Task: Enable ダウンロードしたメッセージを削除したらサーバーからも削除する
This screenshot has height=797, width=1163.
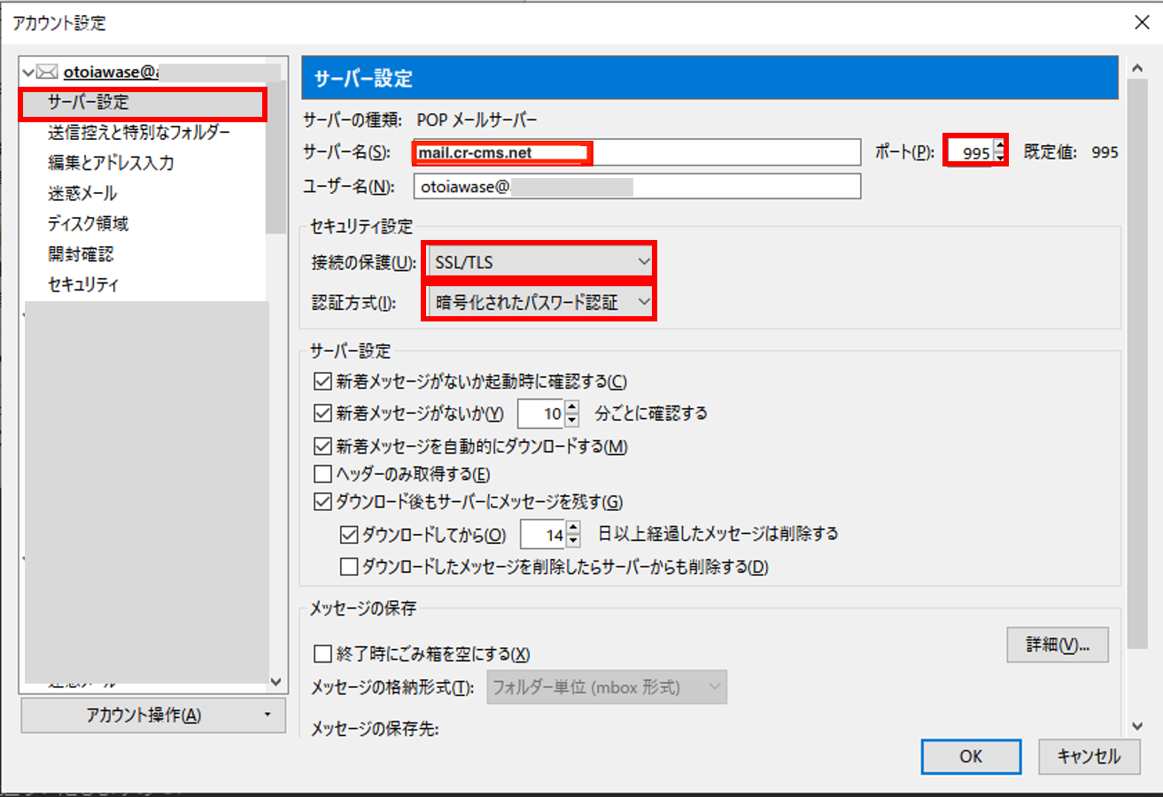Action: (349, 565)
